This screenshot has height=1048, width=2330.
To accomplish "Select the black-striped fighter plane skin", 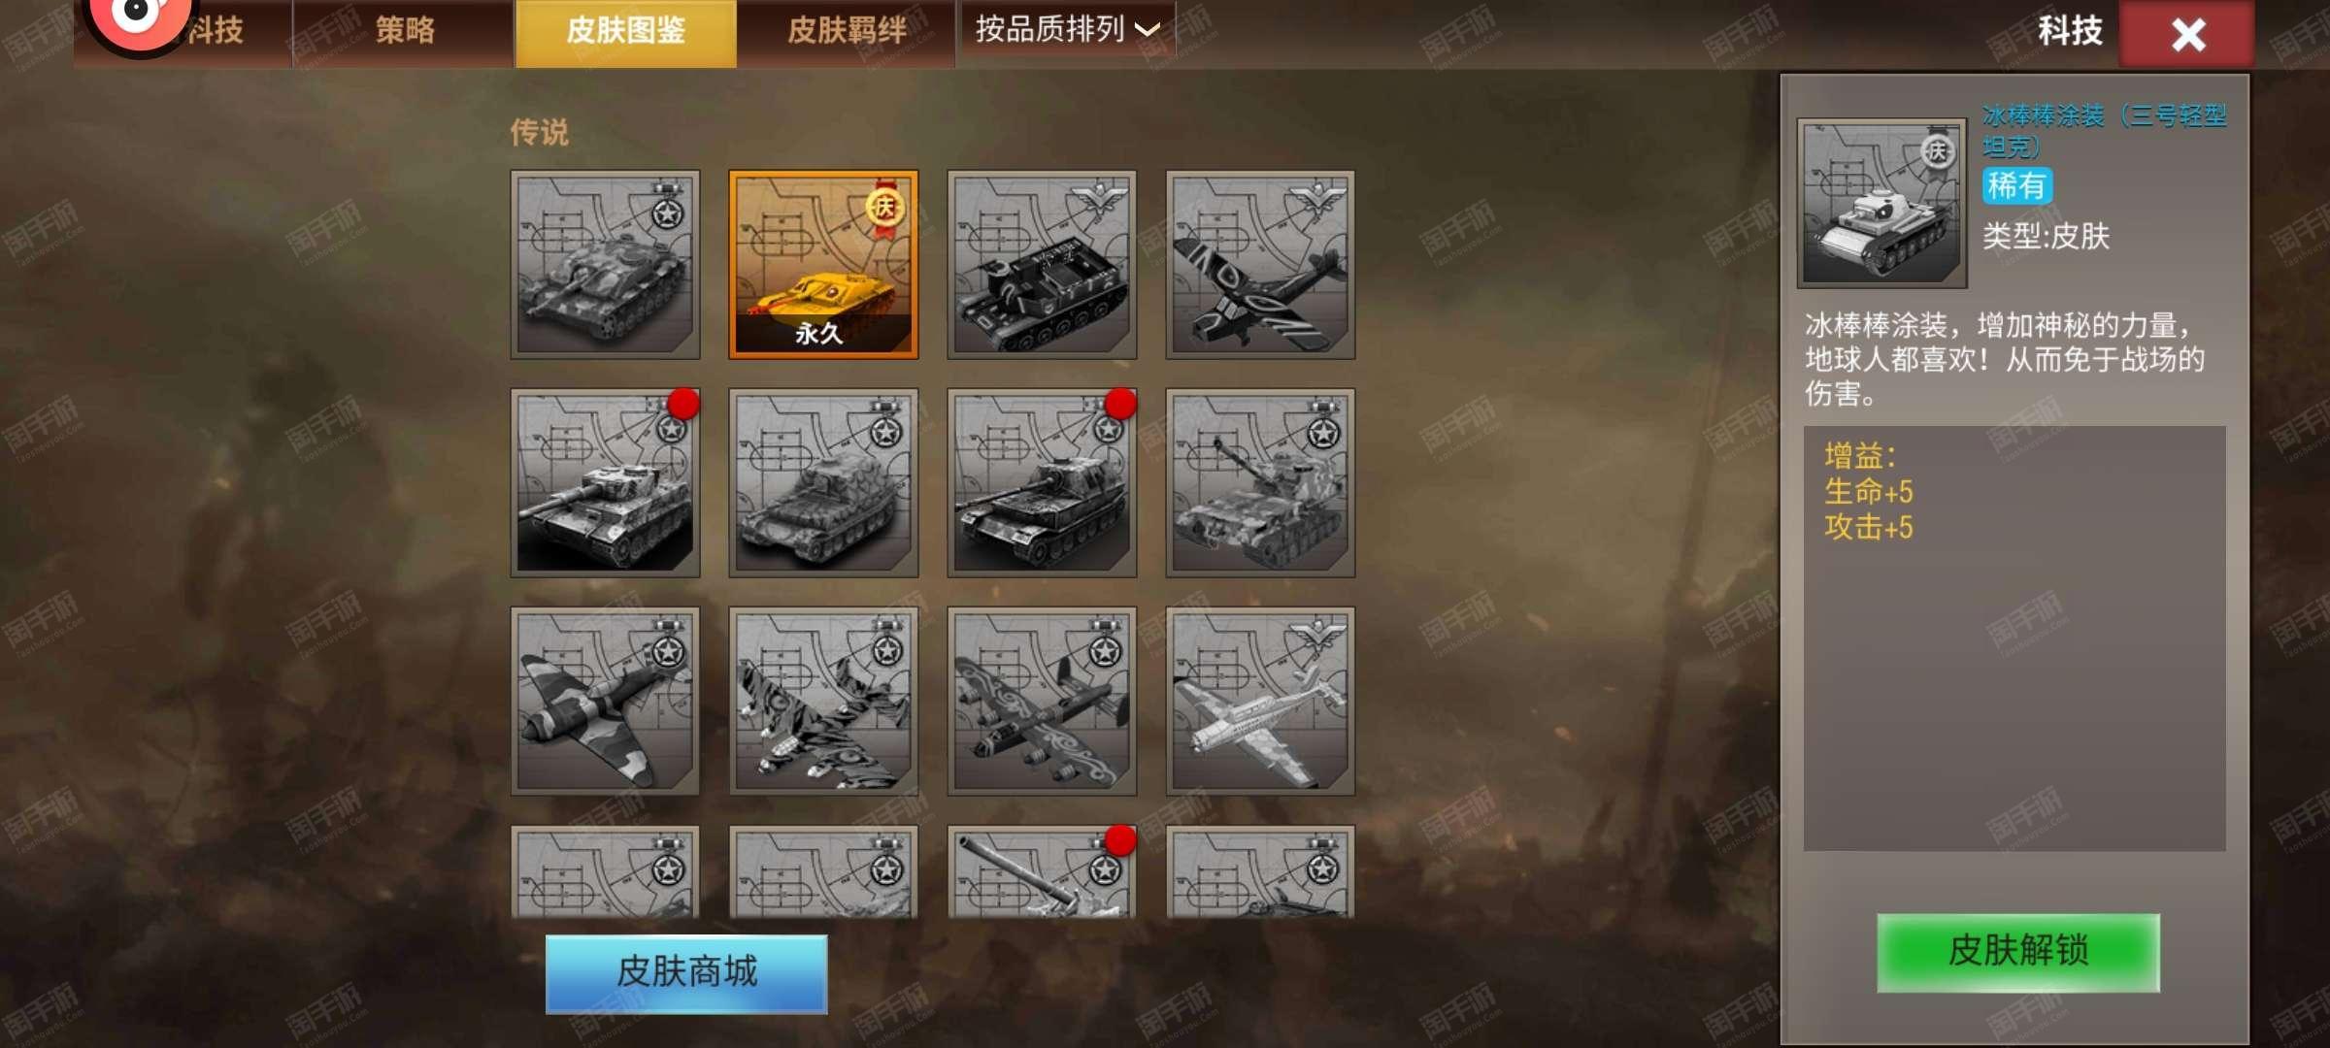I will tap(1260, 265).
